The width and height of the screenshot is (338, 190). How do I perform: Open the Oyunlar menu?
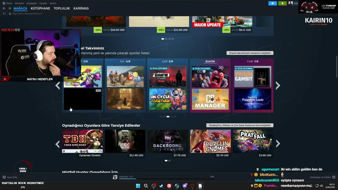coord(43,3)
